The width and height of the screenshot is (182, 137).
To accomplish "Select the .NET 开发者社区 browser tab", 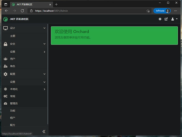I will tap(32, 5).
